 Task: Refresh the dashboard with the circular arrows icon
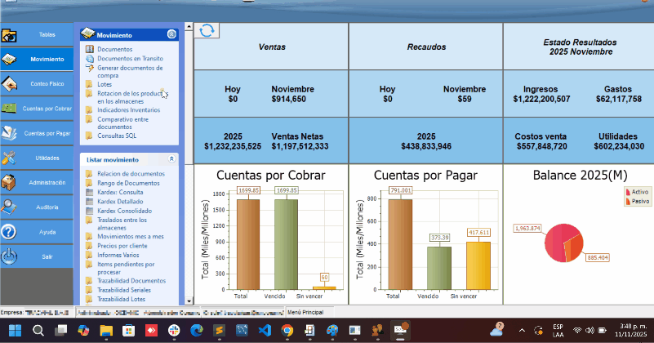coord(207,30)
